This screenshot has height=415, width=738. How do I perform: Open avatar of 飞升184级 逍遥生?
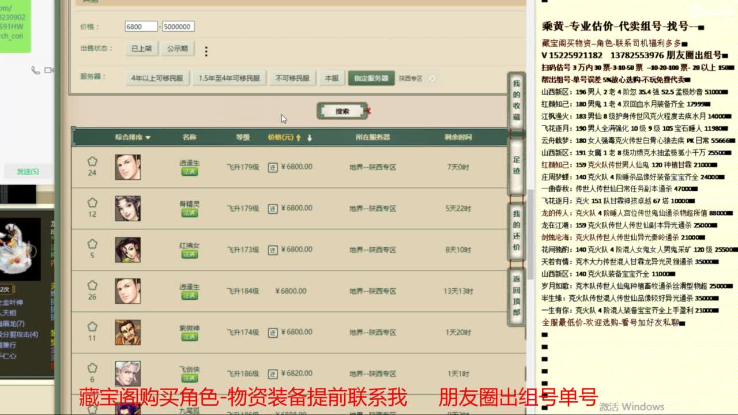127,291
